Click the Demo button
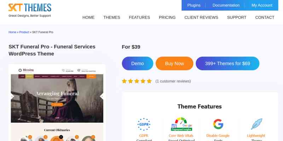283x141 pixels. tap(138, 63)
